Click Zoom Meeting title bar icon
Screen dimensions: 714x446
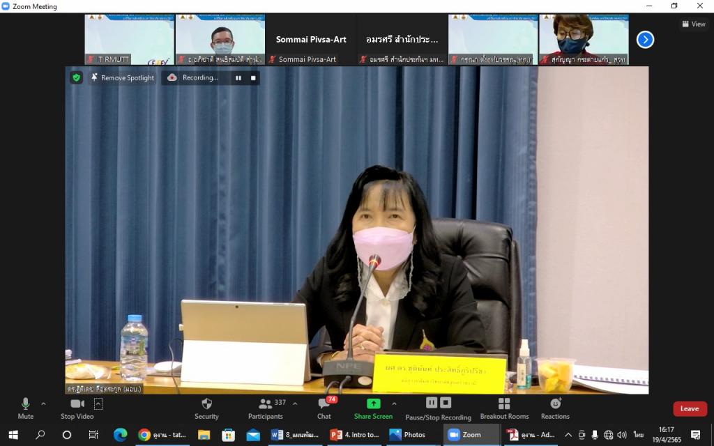[x=6, y=6]
